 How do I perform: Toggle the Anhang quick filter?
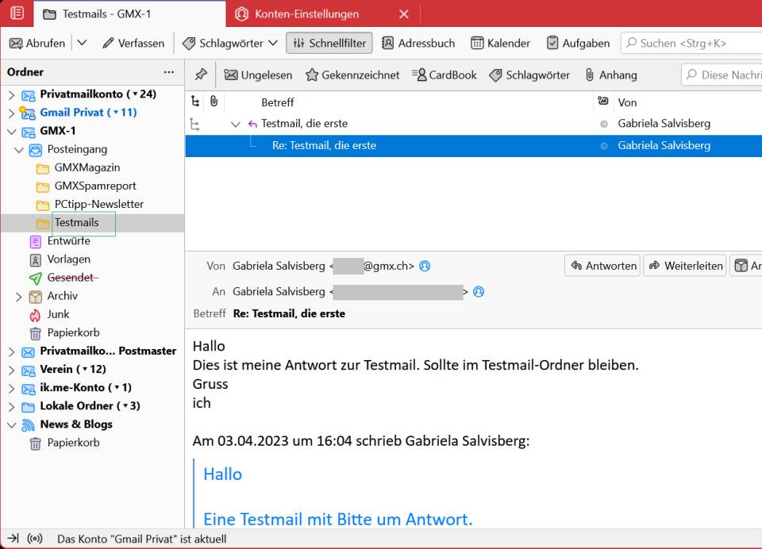[610, 75]
